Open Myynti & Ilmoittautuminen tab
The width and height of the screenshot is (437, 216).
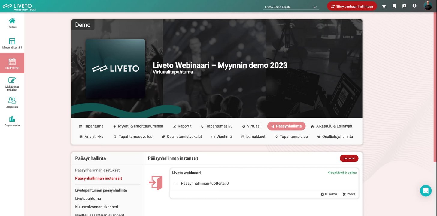pos(138,126)
